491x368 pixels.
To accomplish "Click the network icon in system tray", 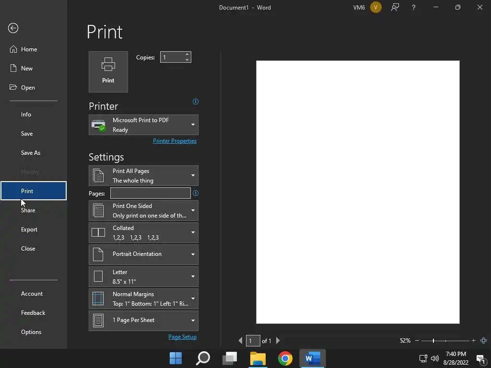I will [423, 358].
